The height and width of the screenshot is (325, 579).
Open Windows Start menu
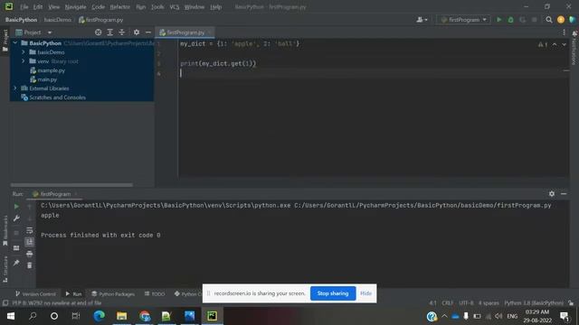tap(11, 316)
